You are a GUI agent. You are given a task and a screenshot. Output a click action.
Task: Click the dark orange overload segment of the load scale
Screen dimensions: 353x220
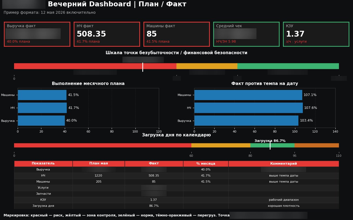pos(317,145)
